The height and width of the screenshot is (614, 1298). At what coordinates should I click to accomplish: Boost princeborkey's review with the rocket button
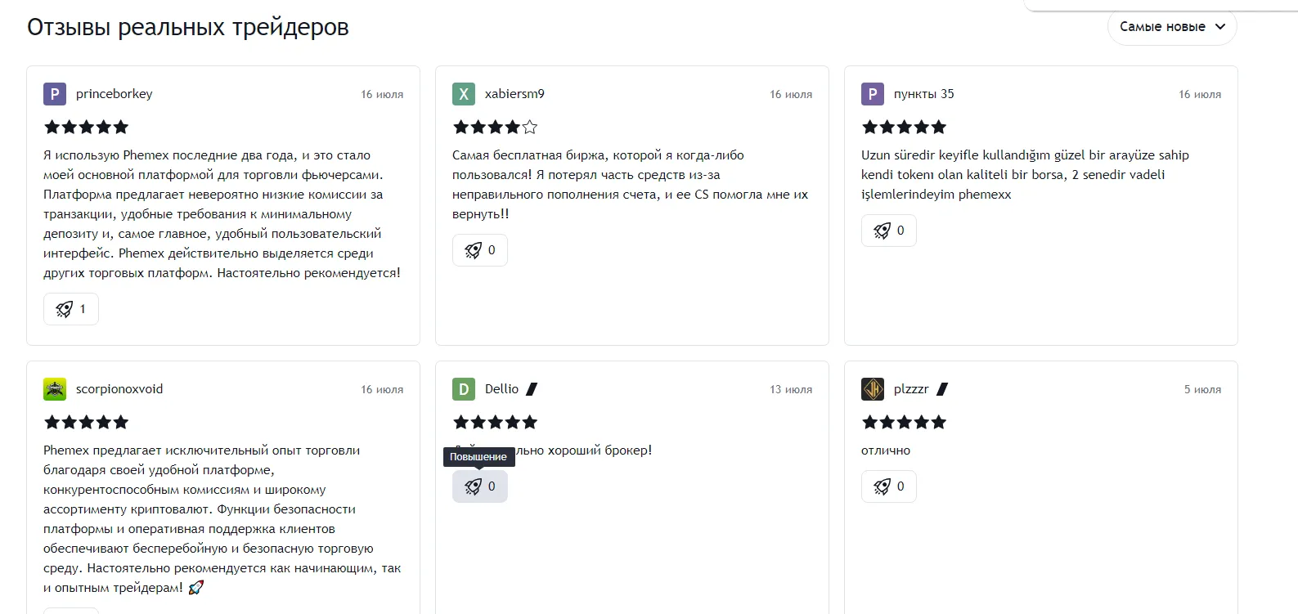[71, 309]
